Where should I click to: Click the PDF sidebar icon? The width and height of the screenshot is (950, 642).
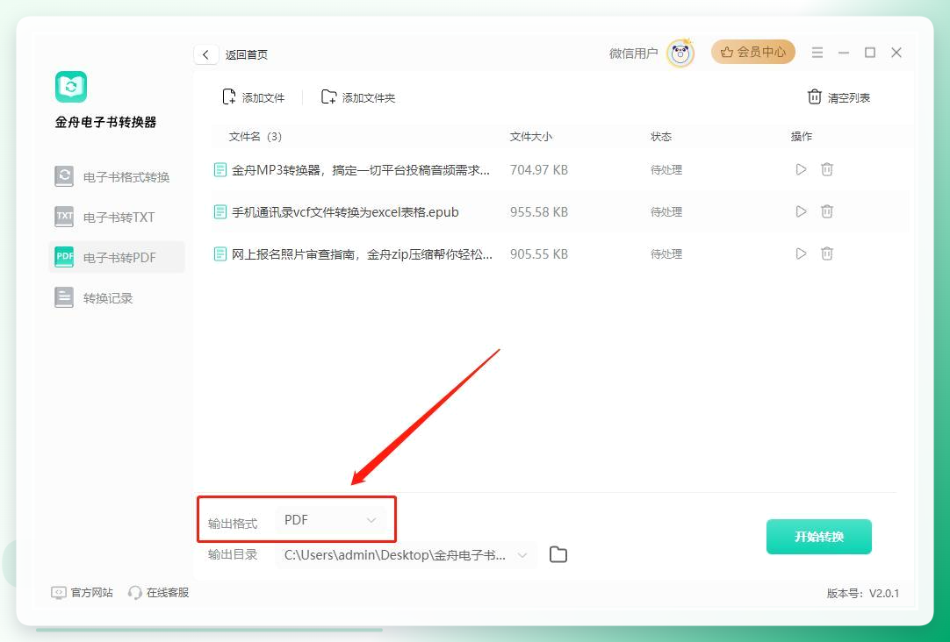click(63, 257)
